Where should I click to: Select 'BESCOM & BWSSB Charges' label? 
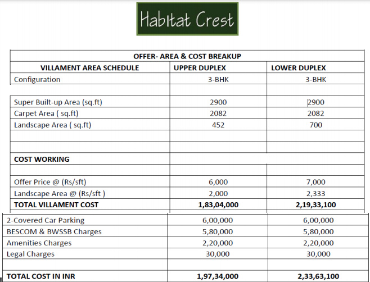(x=54, y=232)
